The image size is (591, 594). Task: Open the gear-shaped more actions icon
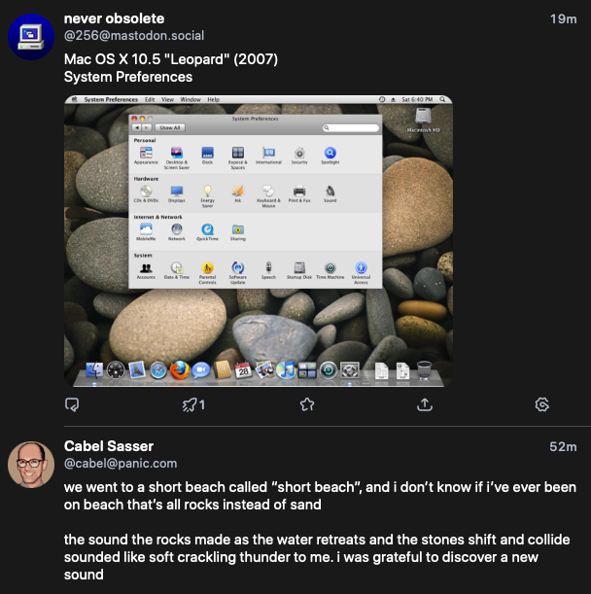pos(542,404)
